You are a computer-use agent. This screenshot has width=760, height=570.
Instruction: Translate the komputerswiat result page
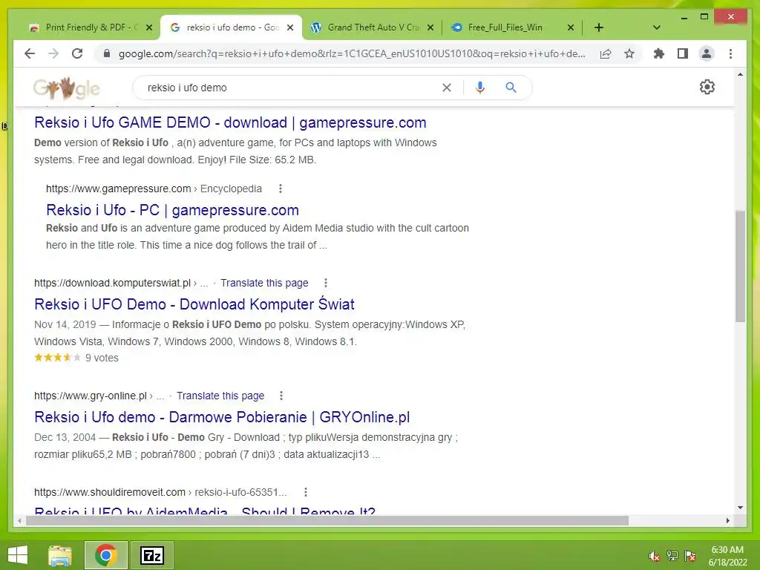264,283
